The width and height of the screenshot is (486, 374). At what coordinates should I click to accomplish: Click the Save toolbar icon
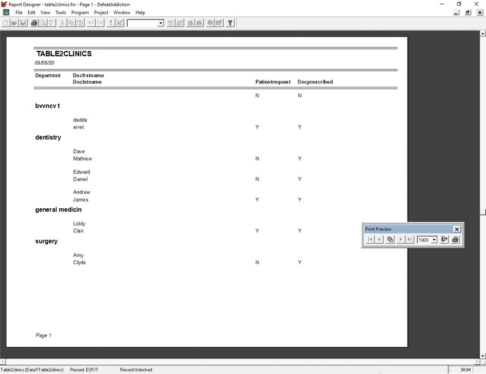coord(23,23)
